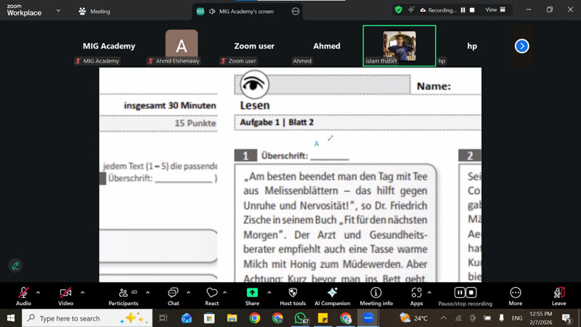The height and width of the screenshot is (327, 581).
Task: Open the View layout menu
Action: (x=495, y=10)
